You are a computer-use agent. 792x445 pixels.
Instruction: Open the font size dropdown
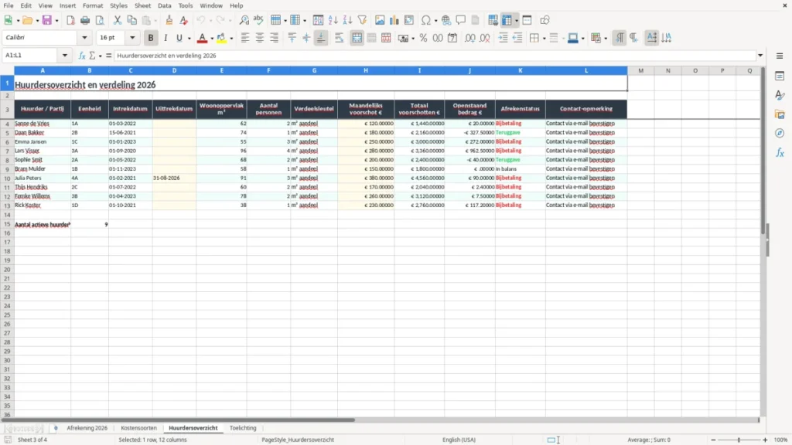[132, 37]
